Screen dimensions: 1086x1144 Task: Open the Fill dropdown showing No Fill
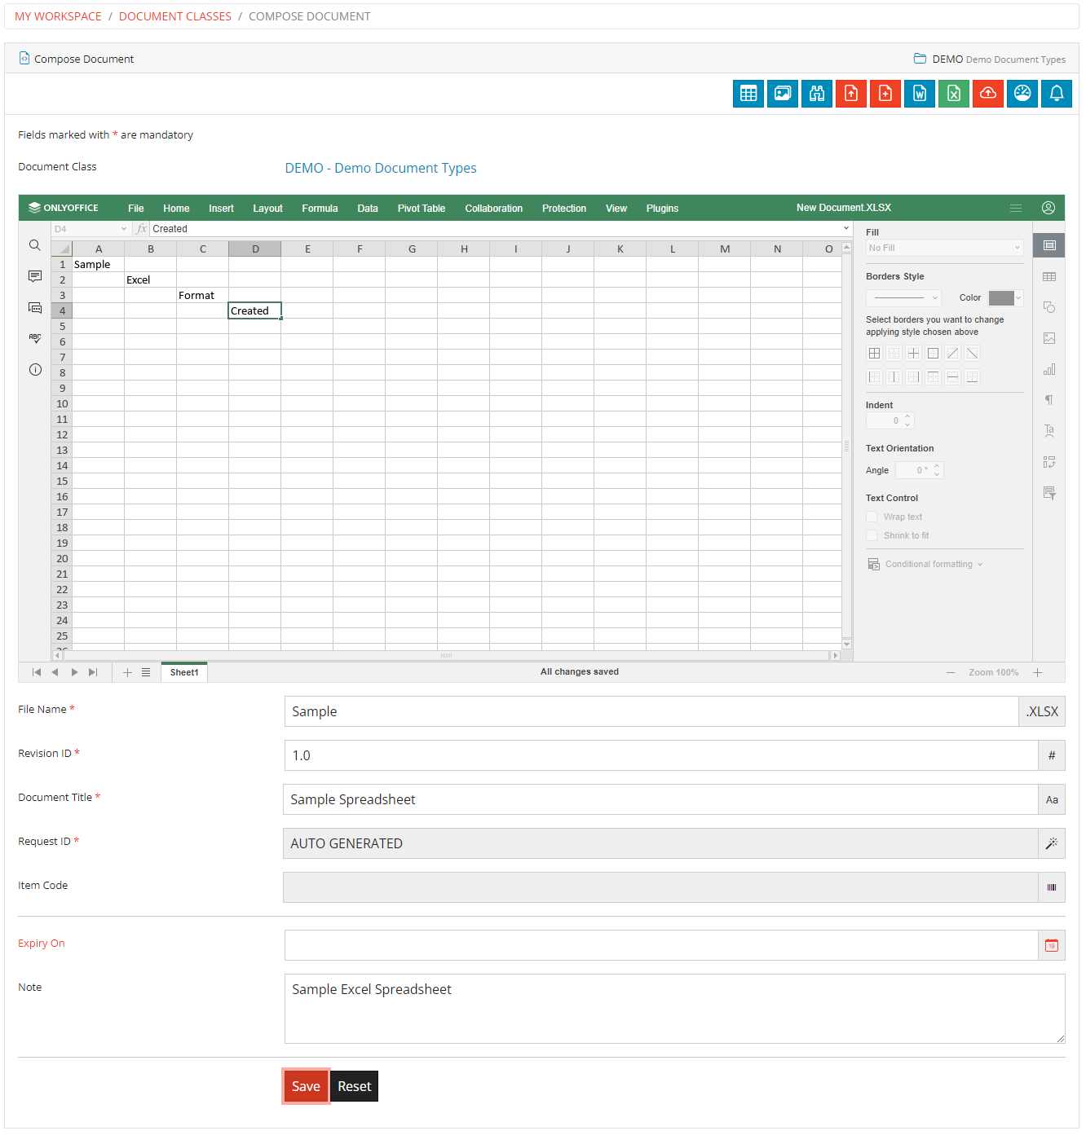point(944,247)
